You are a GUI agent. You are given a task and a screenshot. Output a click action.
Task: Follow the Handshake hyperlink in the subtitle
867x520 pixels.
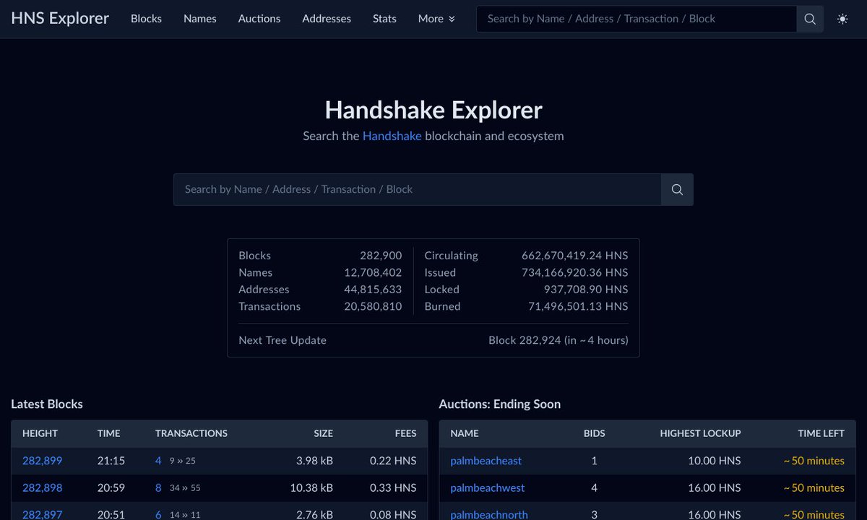point(392,136)
